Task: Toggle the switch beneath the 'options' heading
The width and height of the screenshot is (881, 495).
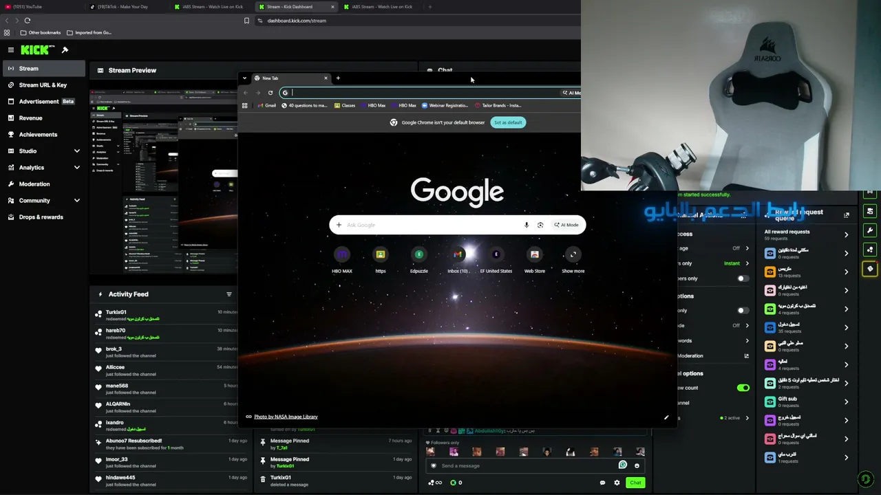Action: click(743, 311)
